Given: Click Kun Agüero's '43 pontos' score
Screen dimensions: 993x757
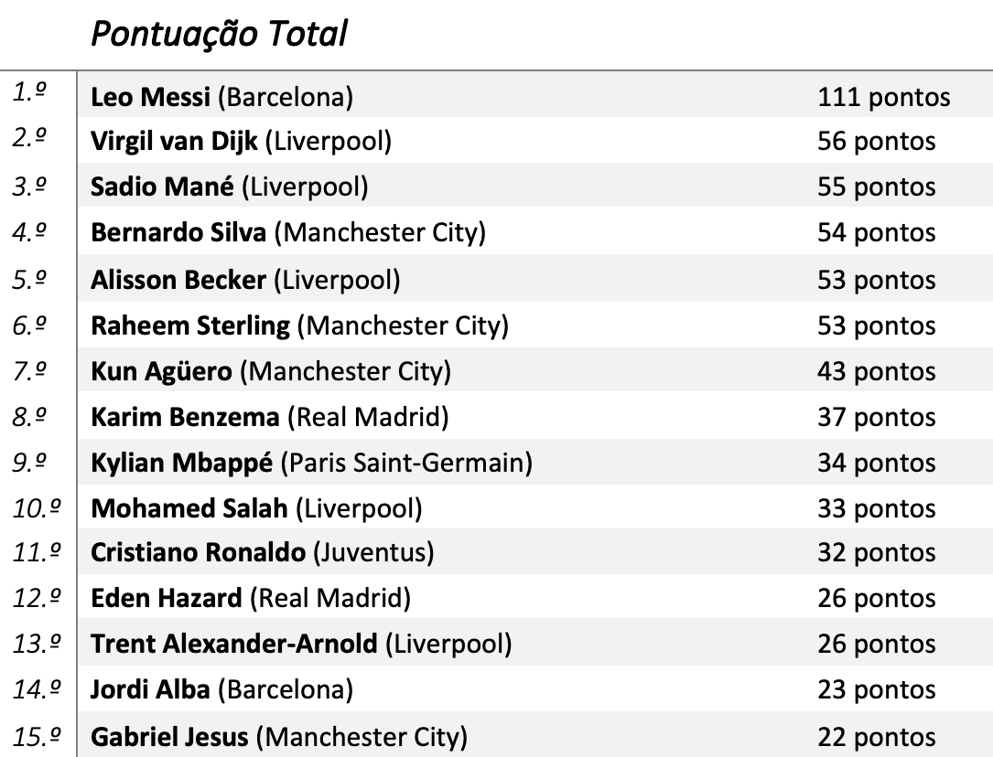Looking at the screenshot, I should (x=876, y=371).
